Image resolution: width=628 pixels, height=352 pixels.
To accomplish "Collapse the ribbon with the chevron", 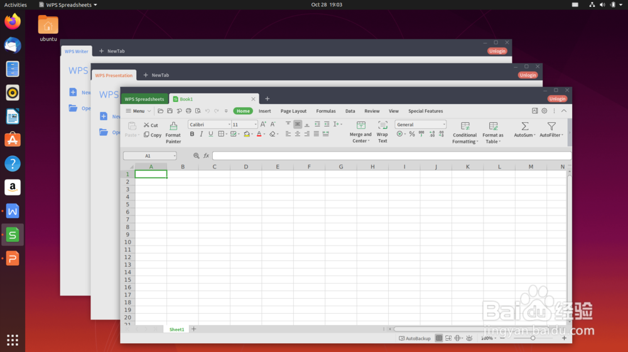I will click(x=564, y=111).
